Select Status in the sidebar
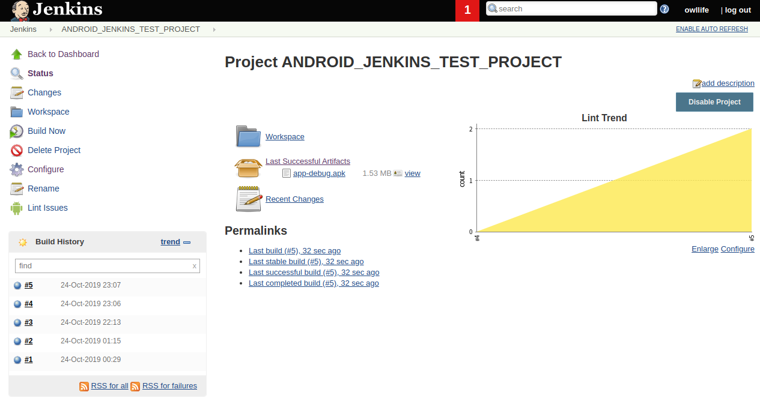The width and height of the screenshot is (760, 401). 40,73
